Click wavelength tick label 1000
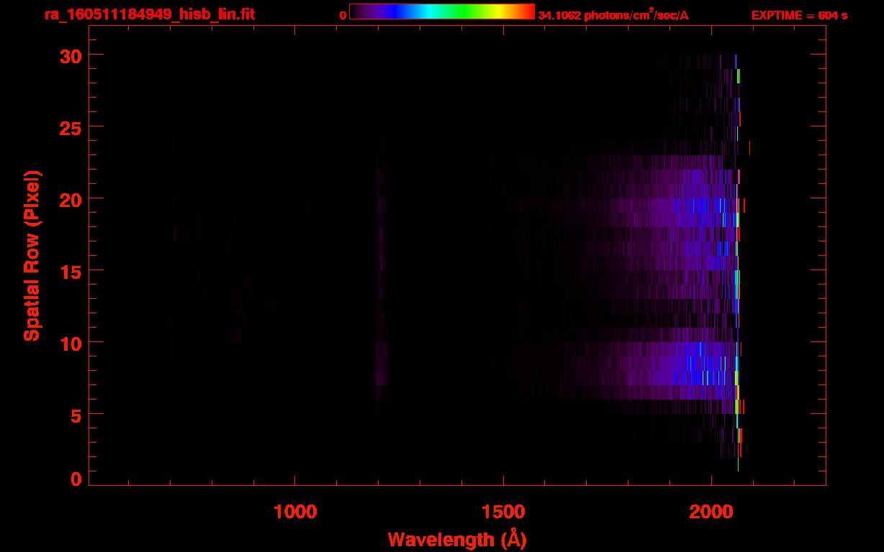Image resolution: width=884 pixels, height=552 pixels. [x=295, y=510]
